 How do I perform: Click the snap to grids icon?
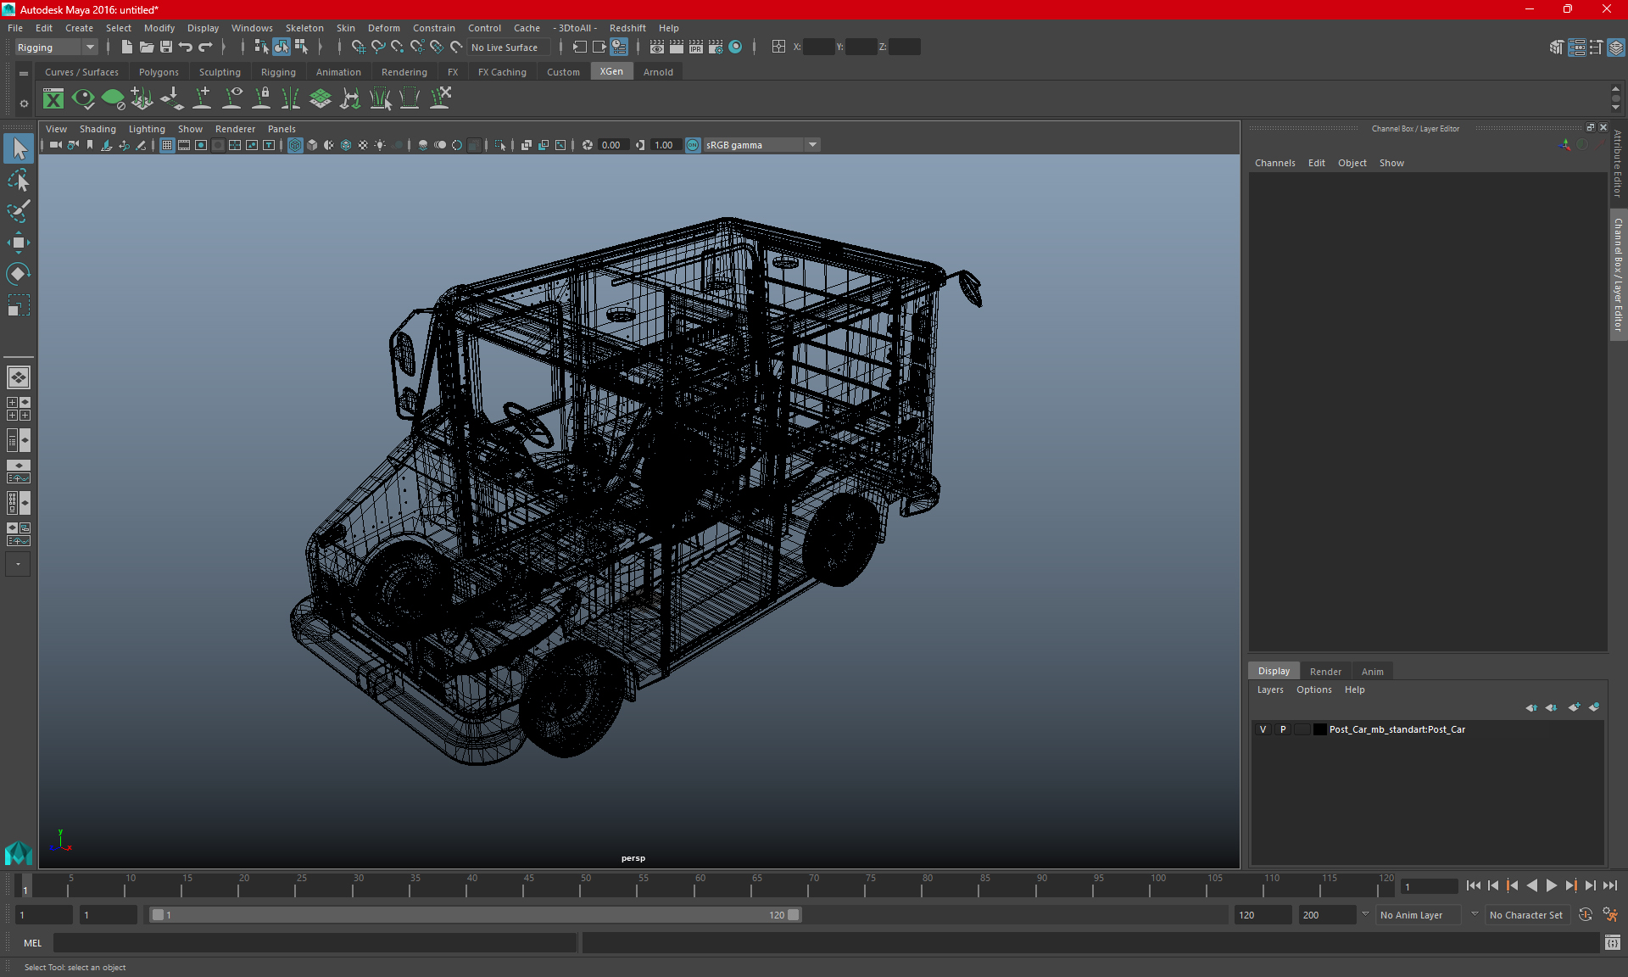click(x=358, y=47)
